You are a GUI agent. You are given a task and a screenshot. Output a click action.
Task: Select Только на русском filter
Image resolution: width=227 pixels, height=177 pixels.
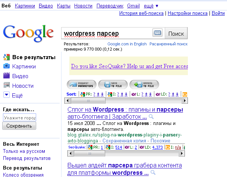pos(24,151)
